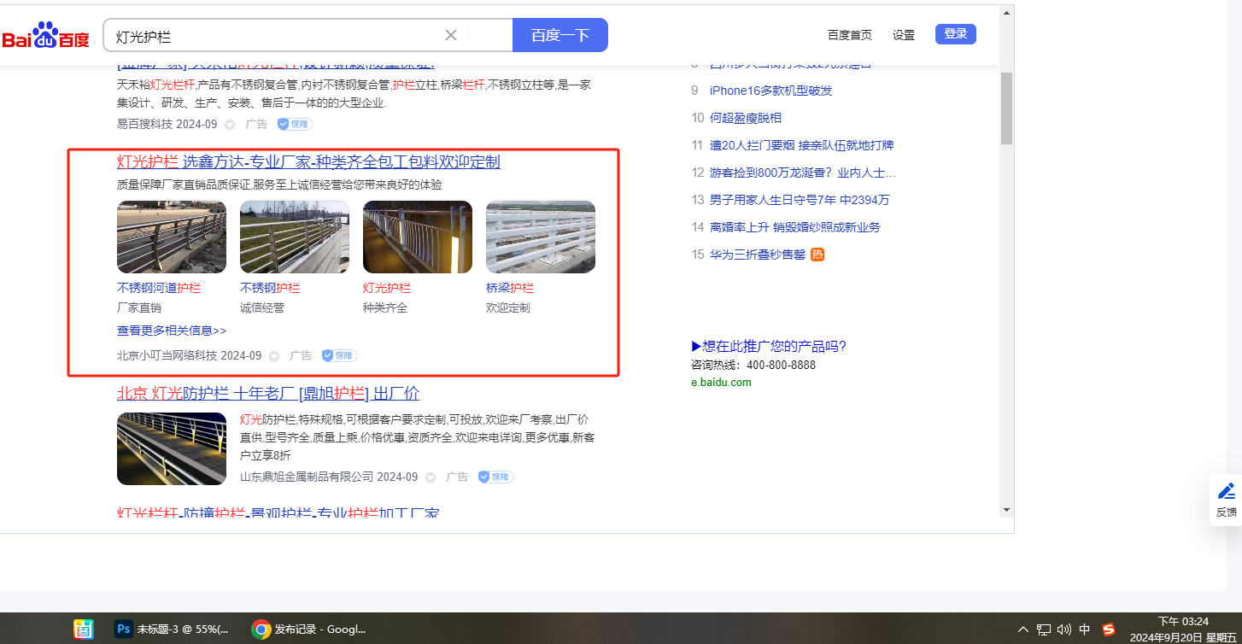Switch to Chrome 发布记录 in the taskbar
Screen dimensions: 1242x644
(x=309, y=629)
